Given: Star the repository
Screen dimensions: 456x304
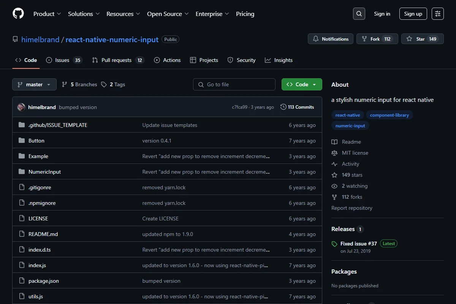Looking at the screenshot, I should point(422,39).
